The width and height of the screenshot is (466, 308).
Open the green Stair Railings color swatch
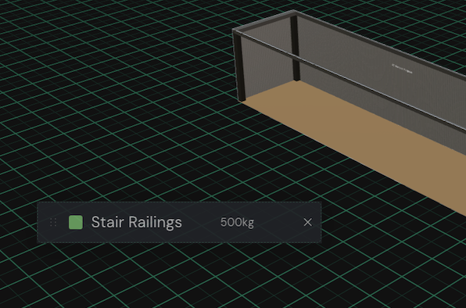[x=76, y=222]
